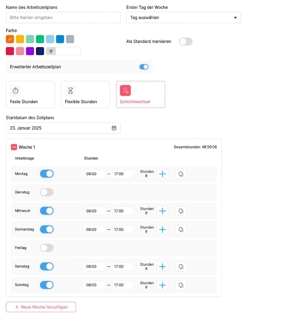
Task: Pick the blue color swatch
Action: point(60,39)
